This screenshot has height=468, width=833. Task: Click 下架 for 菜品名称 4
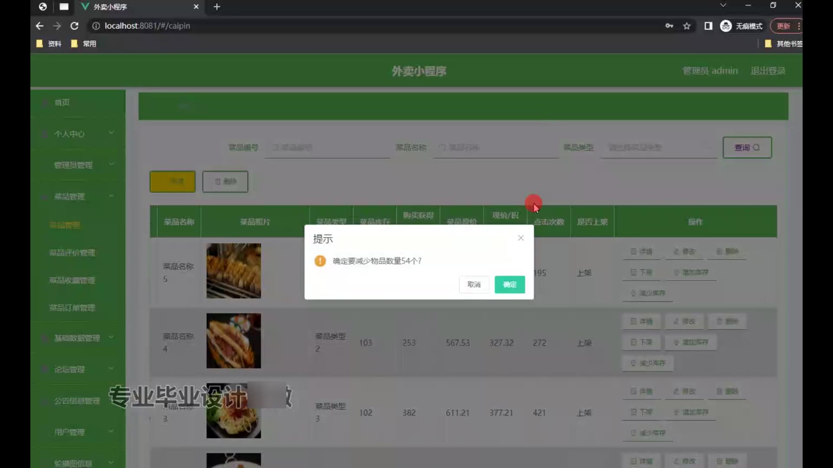click(x=641, y=342)
